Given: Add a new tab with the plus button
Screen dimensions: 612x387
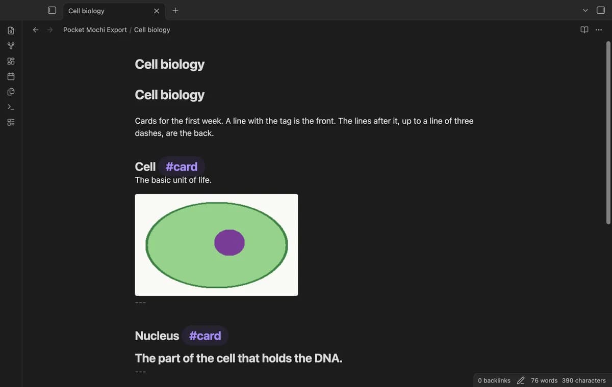Looking at the screenshot, I should pos(175,10).
